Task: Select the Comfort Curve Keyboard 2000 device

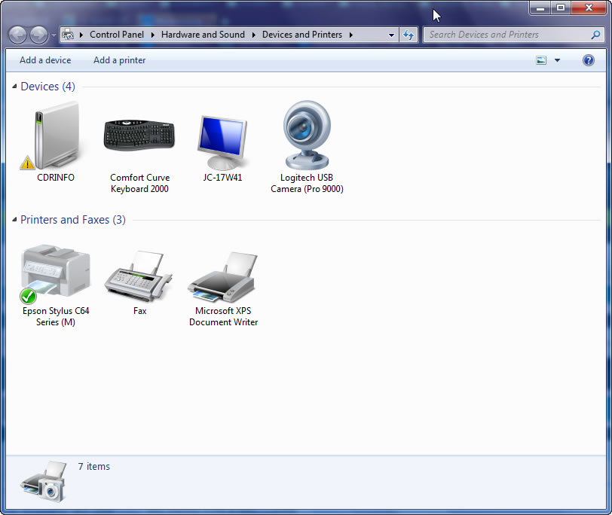Action: click(x=139, y=136)
